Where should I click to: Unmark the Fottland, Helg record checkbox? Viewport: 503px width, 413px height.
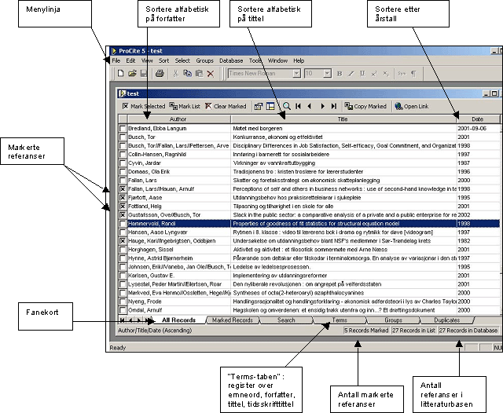(123, 206)
